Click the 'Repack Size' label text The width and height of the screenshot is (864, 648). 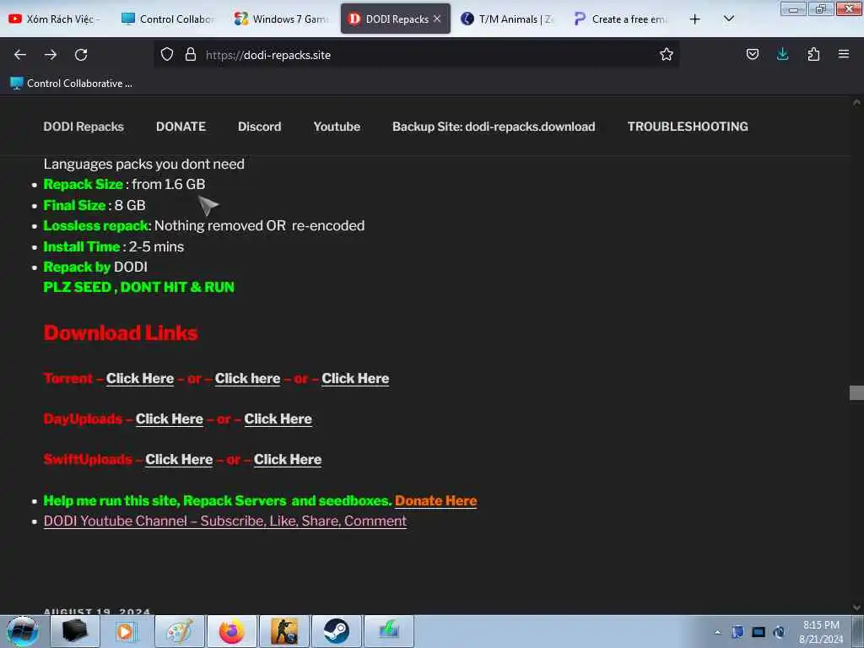coord(84,184)
